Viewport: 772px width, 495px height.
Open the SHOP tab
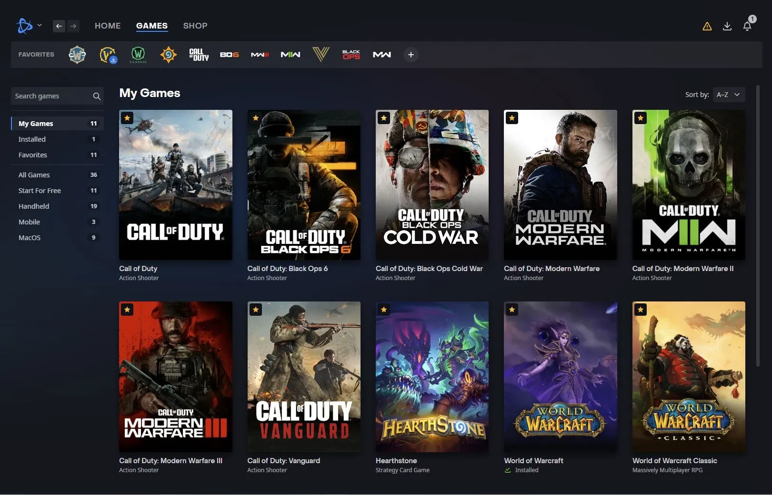(x=195, y=26)
